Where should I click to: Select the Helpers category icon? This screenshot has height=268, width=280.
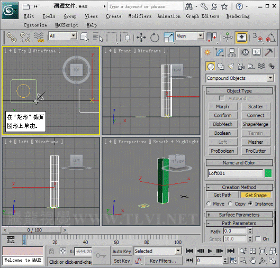pyautogui.click(x=251, y=67)
